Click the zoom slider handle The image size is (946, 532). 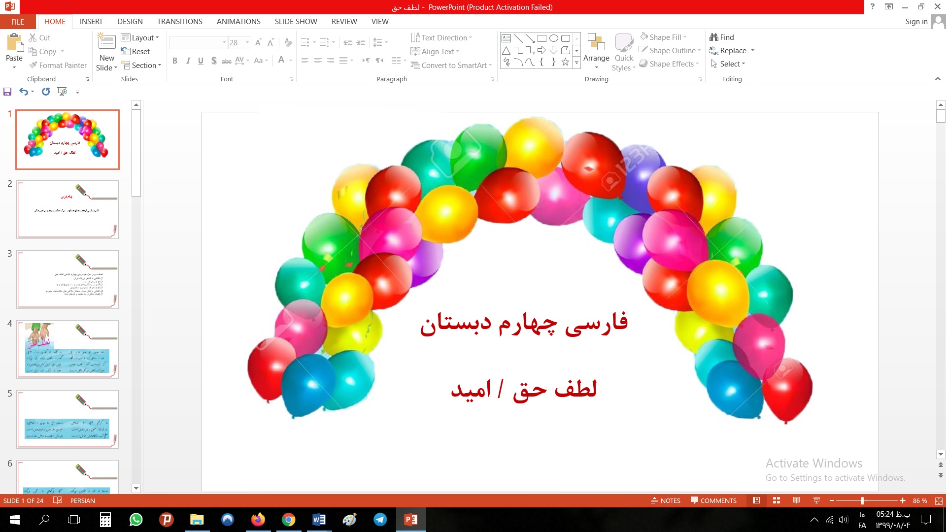(x=862, y=500)
